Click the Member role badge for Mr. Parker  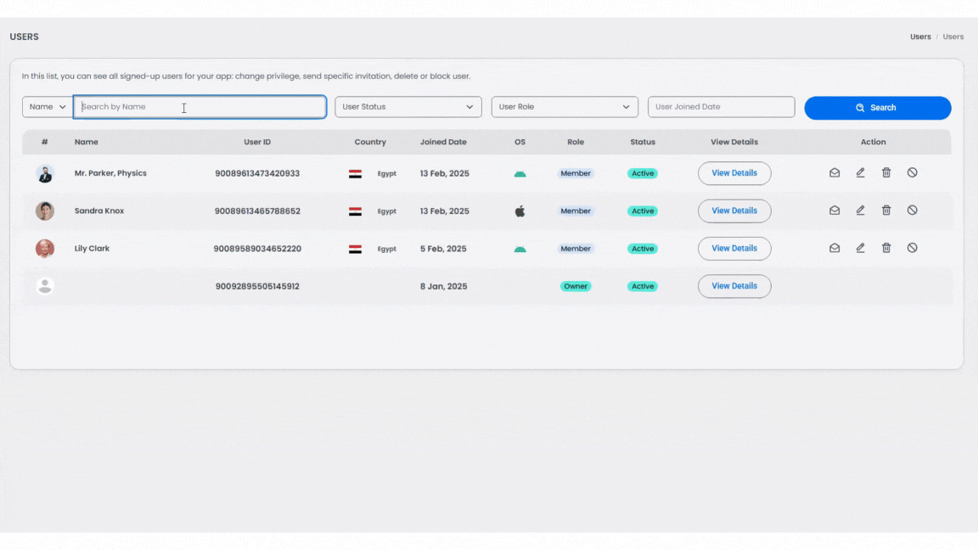coord(576,173)
